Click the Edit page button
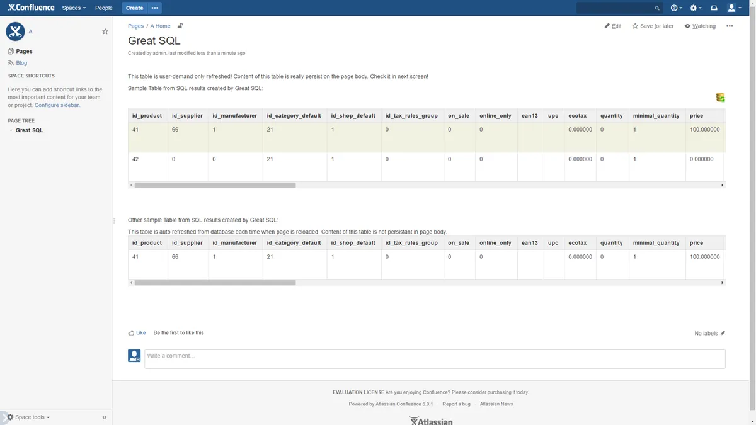This screenshot has height=425, width=756. (613, 26)
